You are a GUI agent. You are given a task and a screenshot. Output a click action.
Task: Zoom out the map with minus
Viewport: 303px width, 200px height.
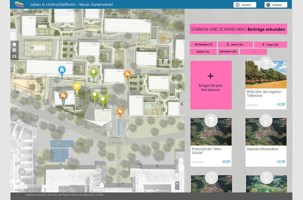coord(177,188)
